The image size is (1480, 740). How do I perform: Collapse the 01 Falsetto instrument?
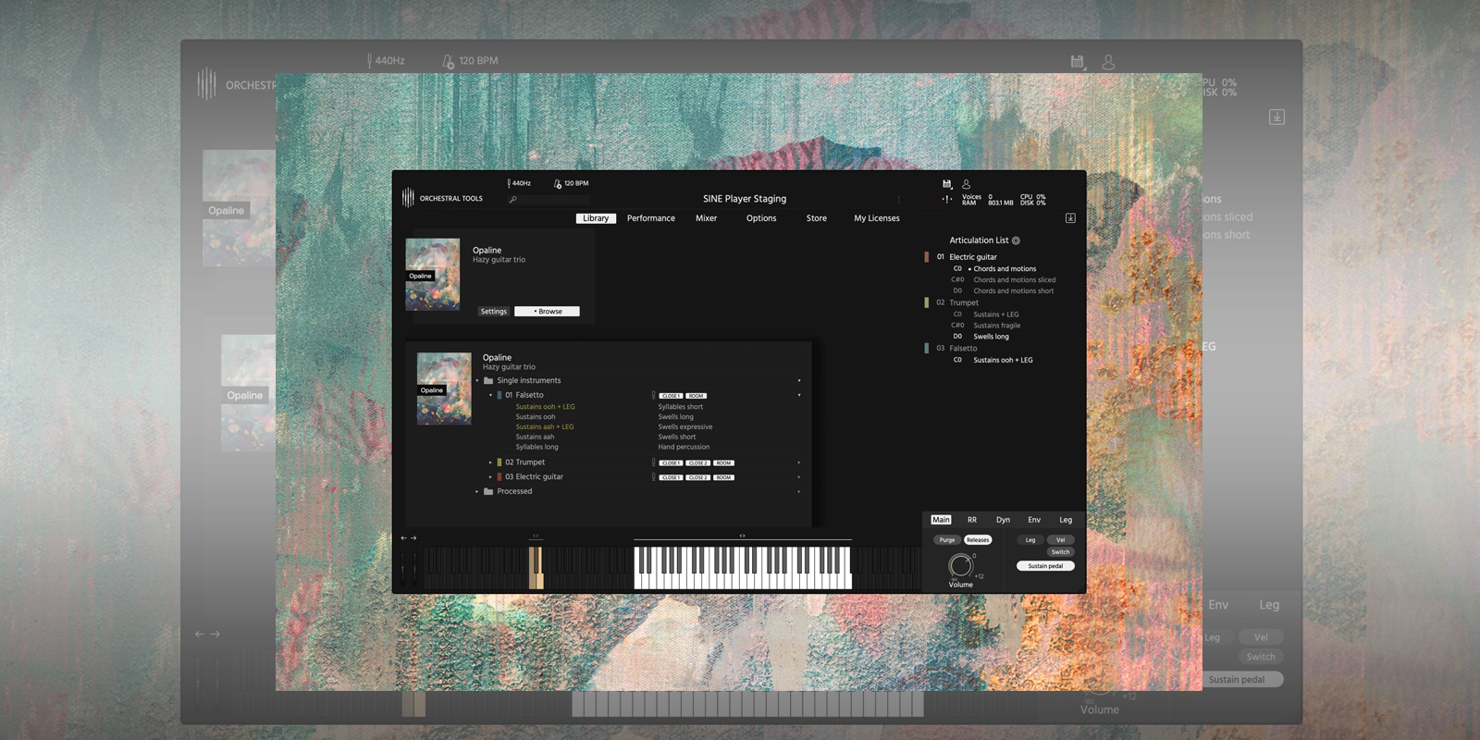[490, 395]
